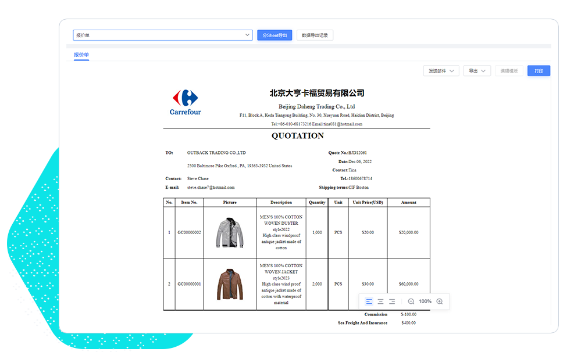
Task: Click the 2,000 quantity cell
Action: click(317, 284)
